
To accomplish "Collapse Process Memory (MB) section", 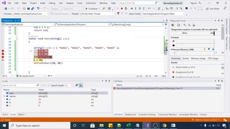I will [171, 49].
